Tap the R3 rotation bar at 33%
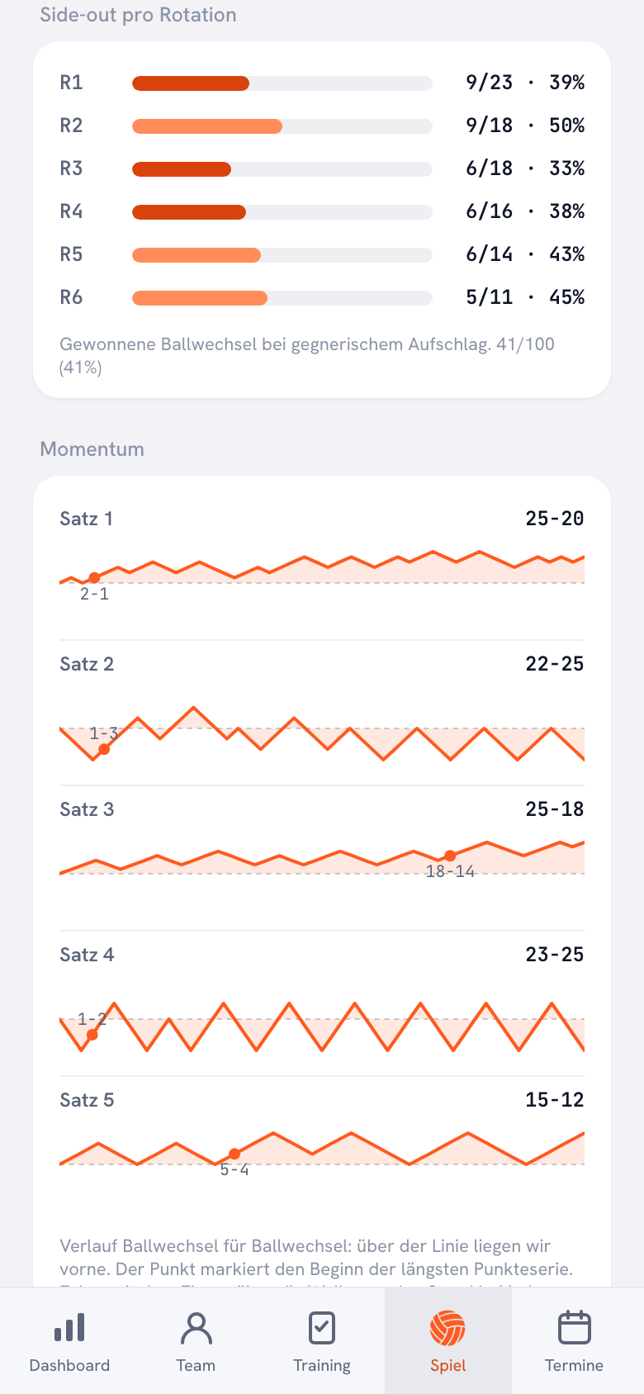 pyautogui.click(x=282, y=169)
